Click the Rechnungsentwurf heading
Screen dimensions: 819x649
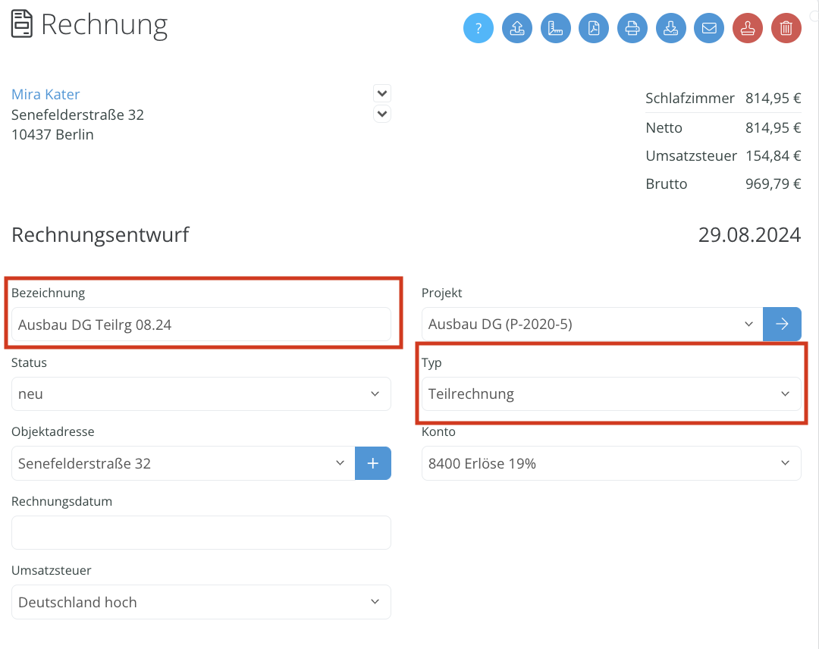tap(100, 235)
